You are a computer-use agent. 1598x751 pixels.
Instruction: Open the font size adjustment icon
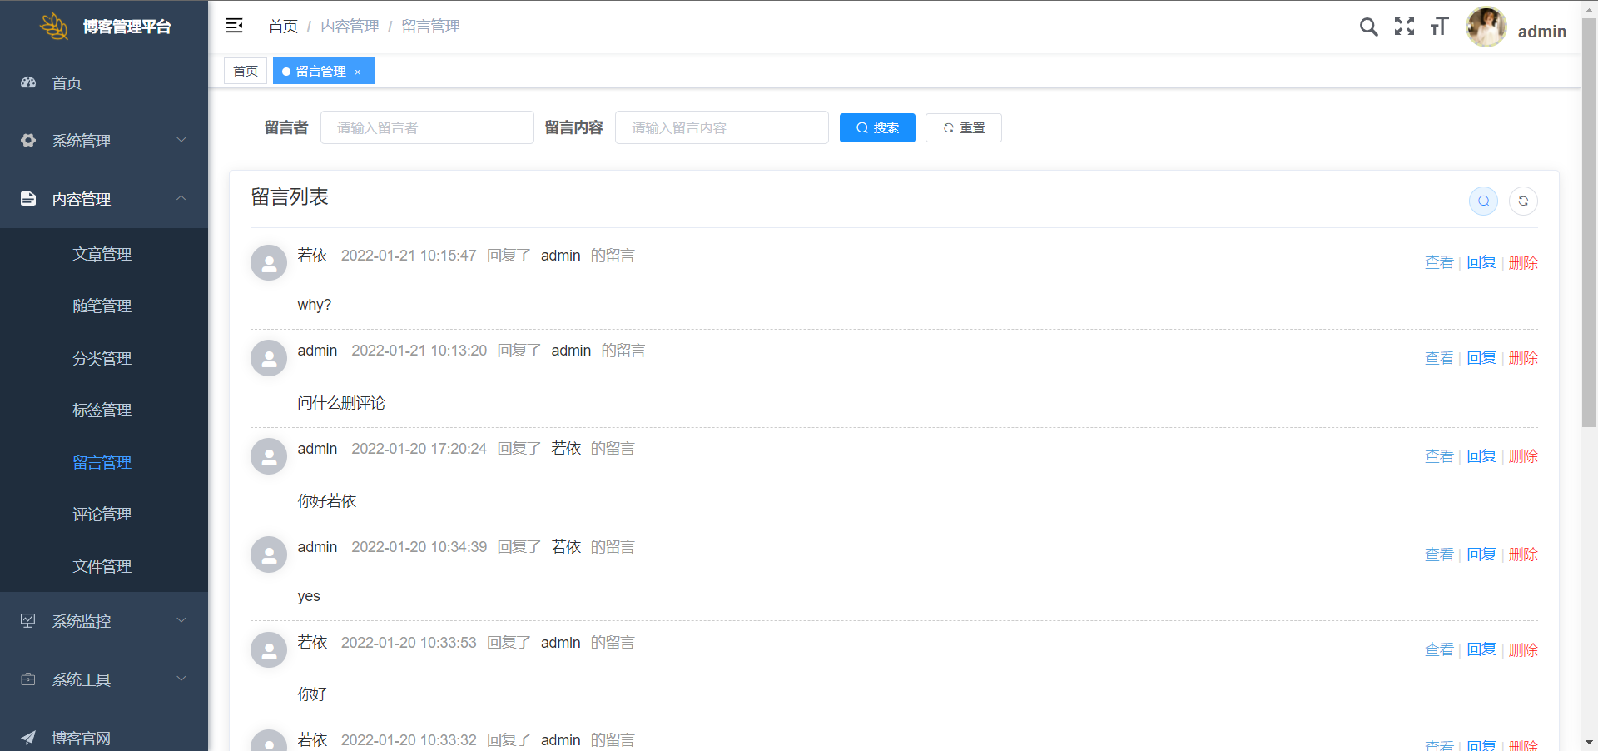pyautogui.click(x=1439, y=27)
